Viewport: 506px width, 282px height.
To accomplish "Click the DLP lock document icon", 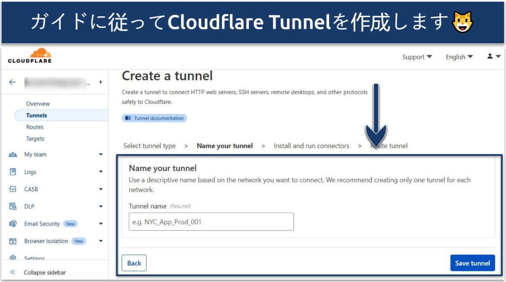I will coord(13,206).
